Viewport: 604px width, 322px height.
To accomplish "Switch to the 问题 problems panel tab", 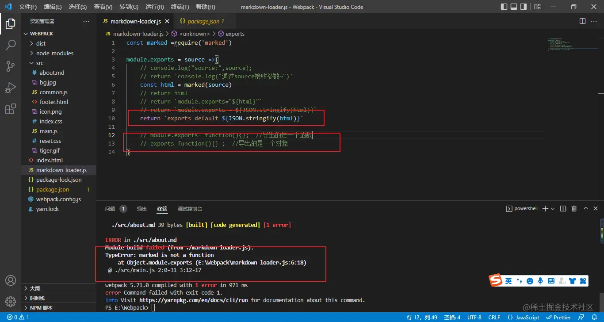I will coord(116,209).
